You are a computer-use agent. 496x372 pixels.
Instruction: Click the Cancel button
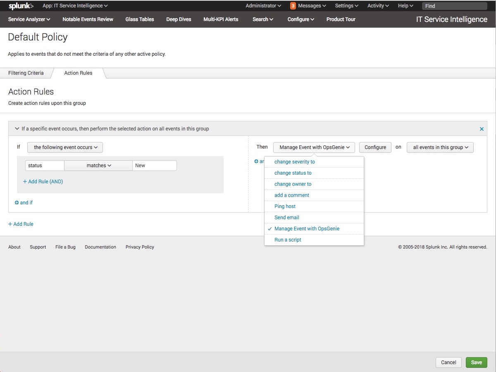448,363
